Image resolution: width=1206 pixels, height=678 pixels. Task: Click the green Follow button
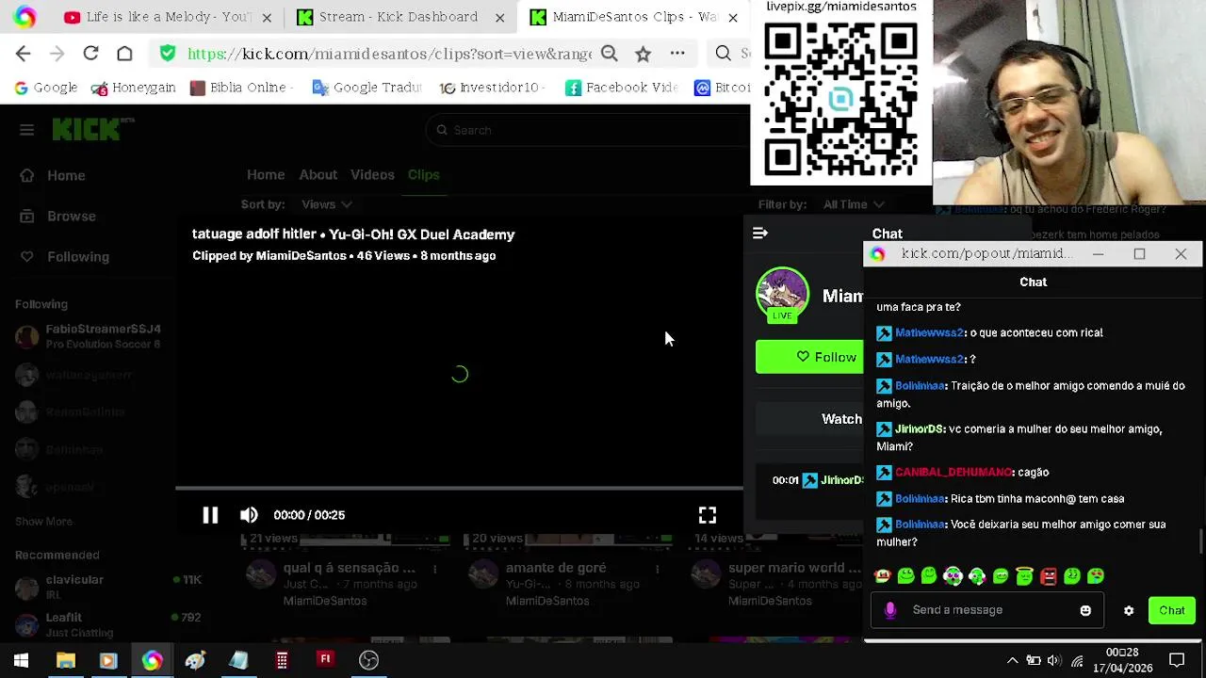[x=809, y=357]
